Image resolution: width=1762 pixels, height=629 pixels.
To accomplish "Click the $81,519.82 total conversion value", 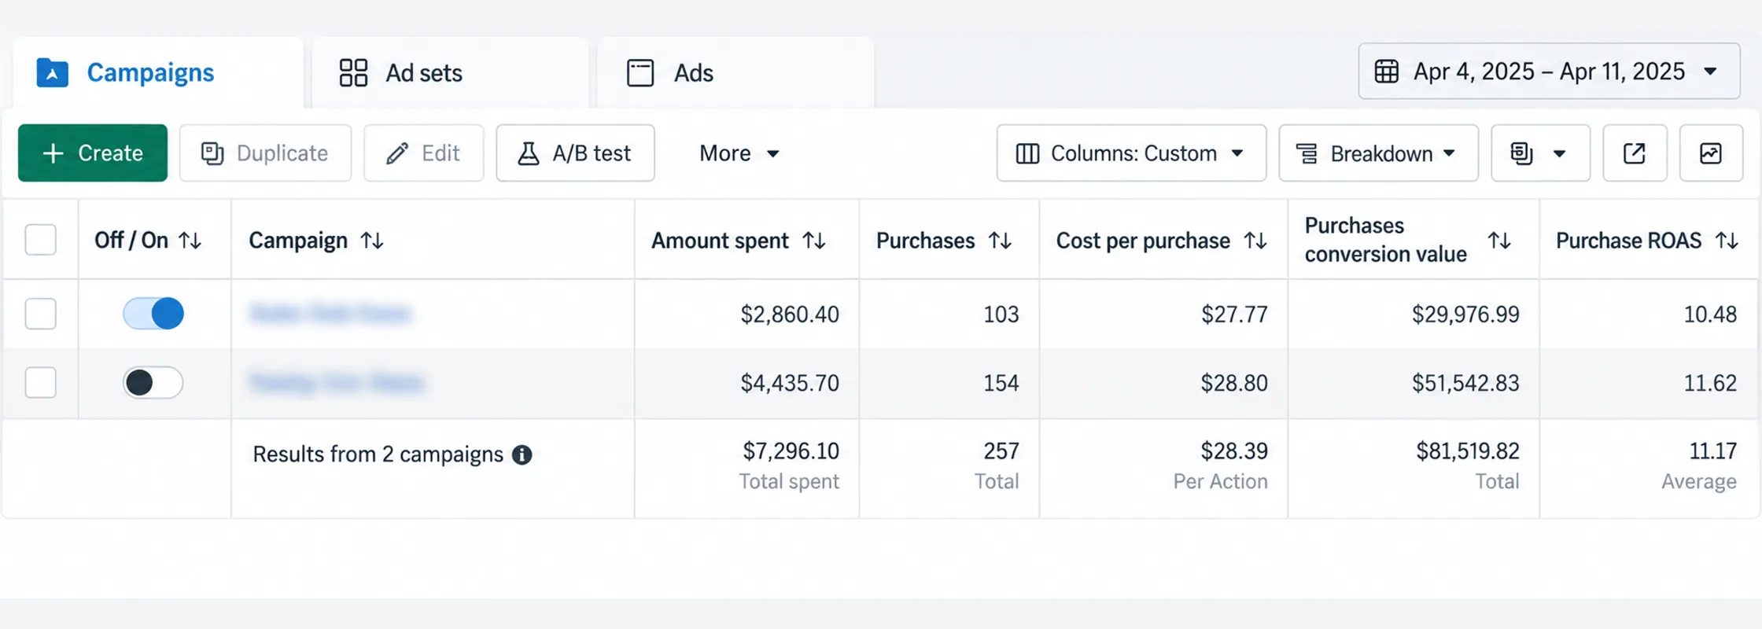I will click(1468, 451).
